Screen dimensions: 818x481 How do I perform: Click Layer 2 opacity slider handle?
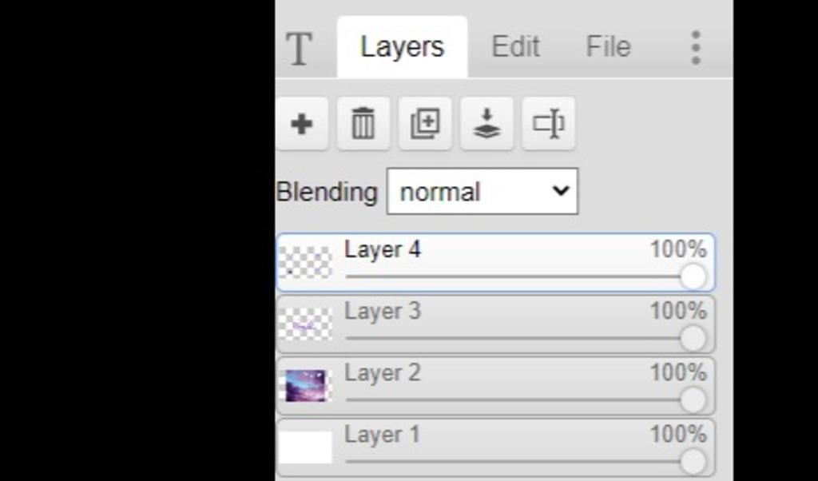coord(693,400)
